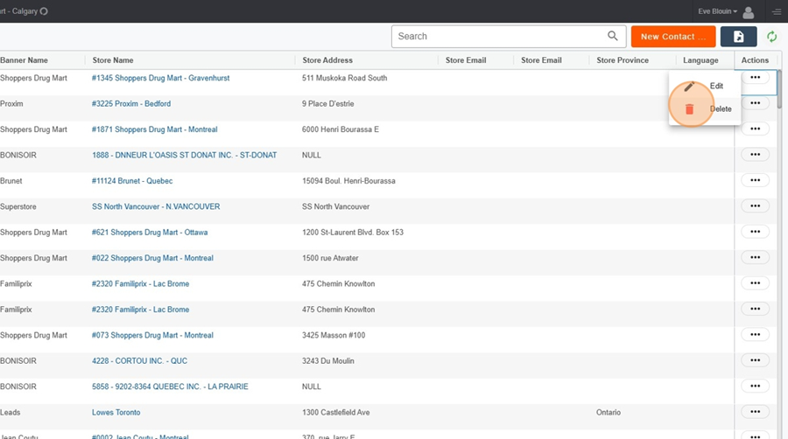
Task: Click address 1300 Castlefield Ave
Action: click(335, 413)
